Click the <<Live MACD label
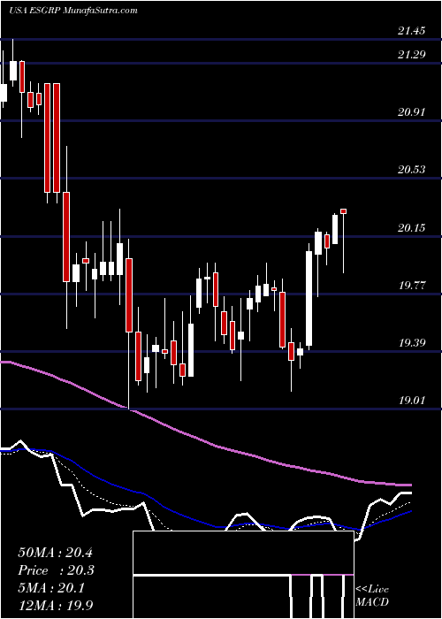Image resolution: width=442 pixels, height=619 pixels. [372, 596]
